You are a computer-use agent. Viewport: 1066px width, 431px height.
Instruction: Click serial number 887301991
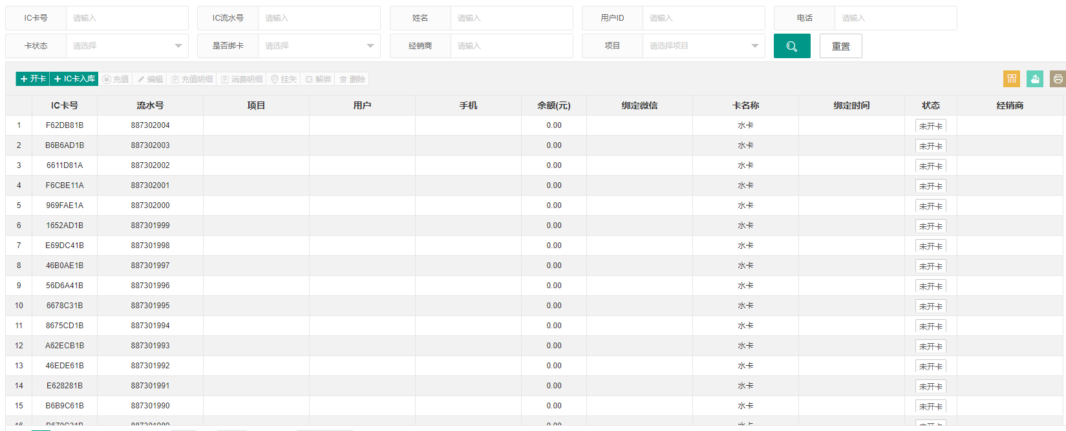150,386
